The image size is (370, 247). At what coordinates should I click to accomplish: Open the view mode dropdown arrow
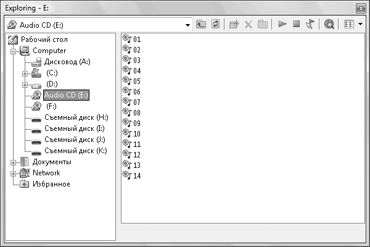coord(359,24)
